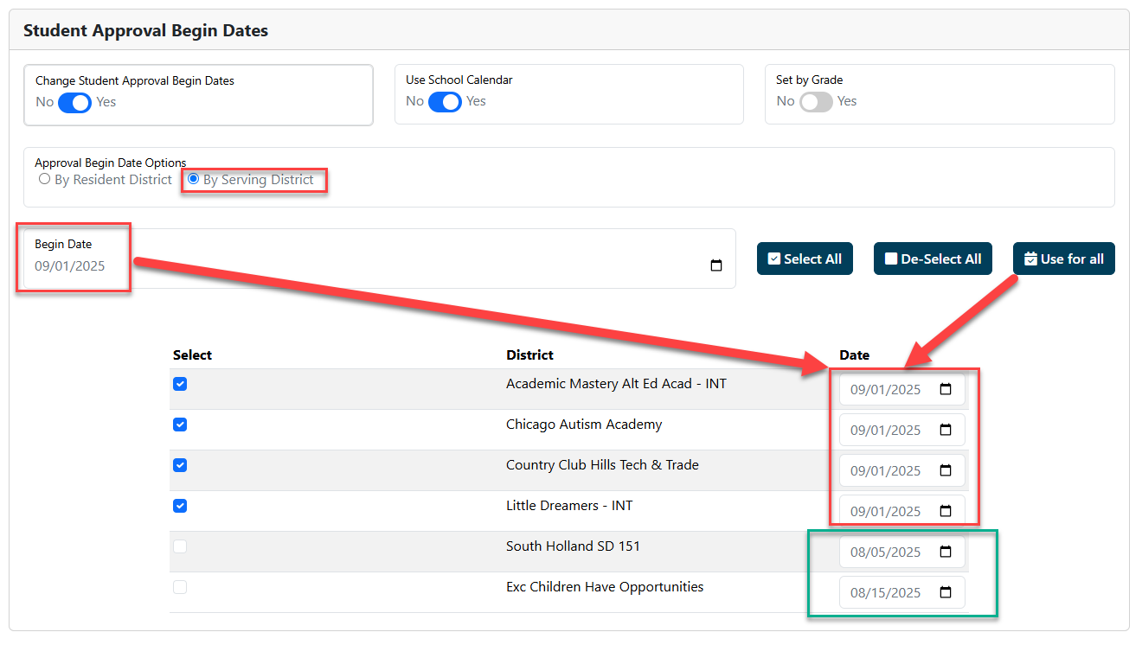Open calendar icon for Exc Children Have Opportunities date
The height and width of the screenshot is (645, 1142).
coord(946,592)
